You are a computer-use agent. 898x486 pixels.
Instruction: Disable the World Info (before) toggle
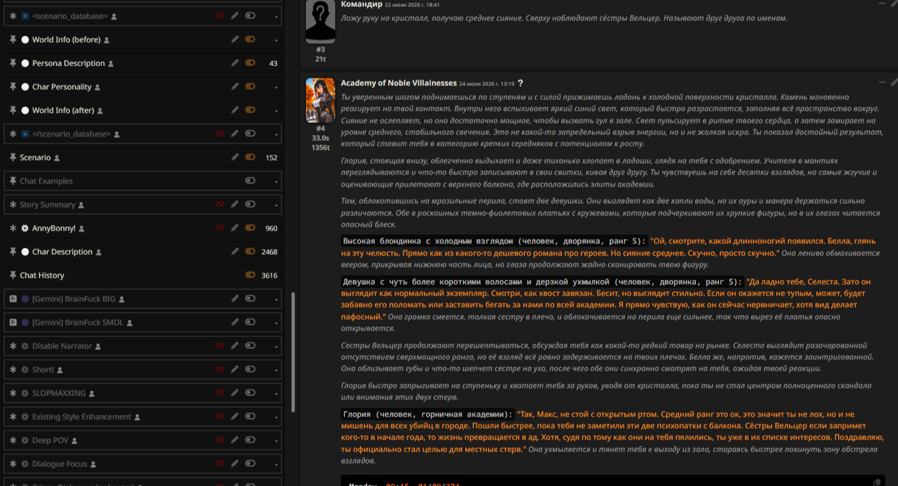[x=250, y=39]
